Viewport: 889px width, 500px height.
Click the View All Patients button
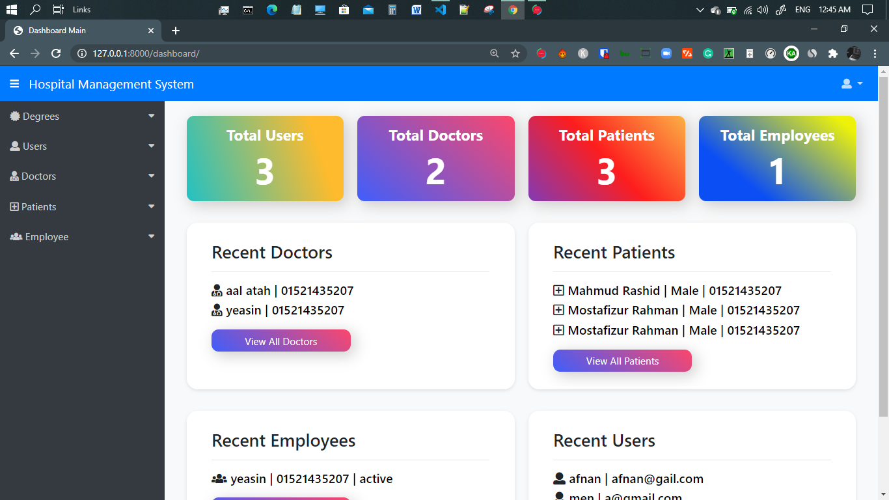point(622,361)
